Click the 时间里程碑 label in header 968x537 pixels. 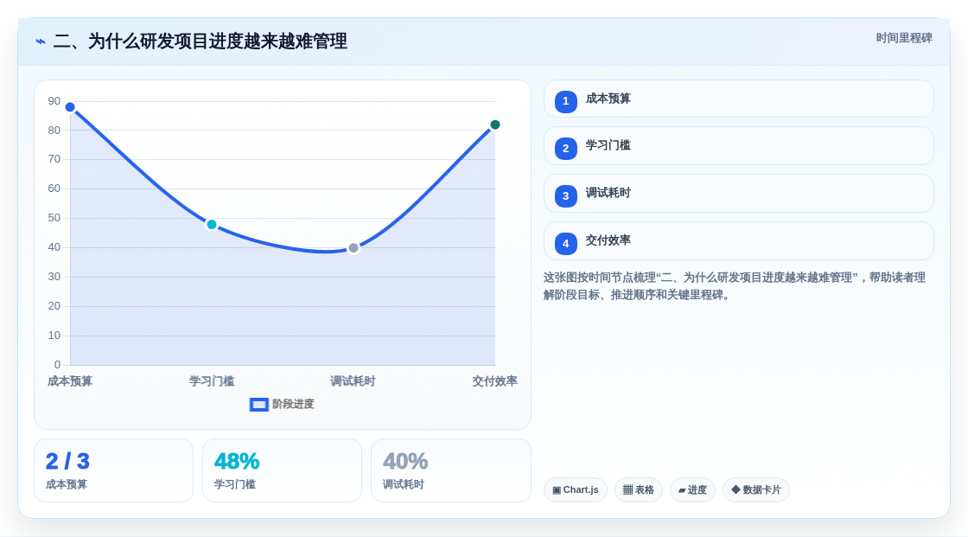click(x=904, y=38)
